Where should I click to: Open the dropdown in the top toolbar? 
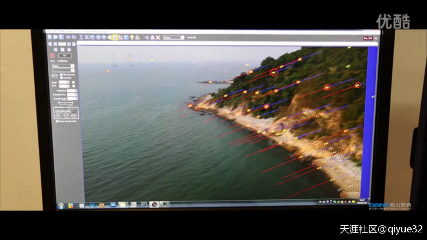point(174,38)
